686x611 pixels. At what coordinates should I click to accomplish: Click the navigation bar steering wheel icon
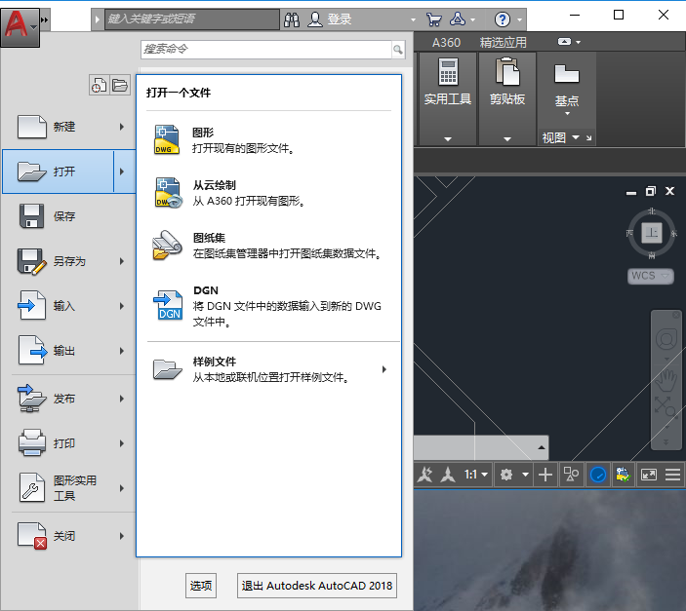click(x=666, y=339)
